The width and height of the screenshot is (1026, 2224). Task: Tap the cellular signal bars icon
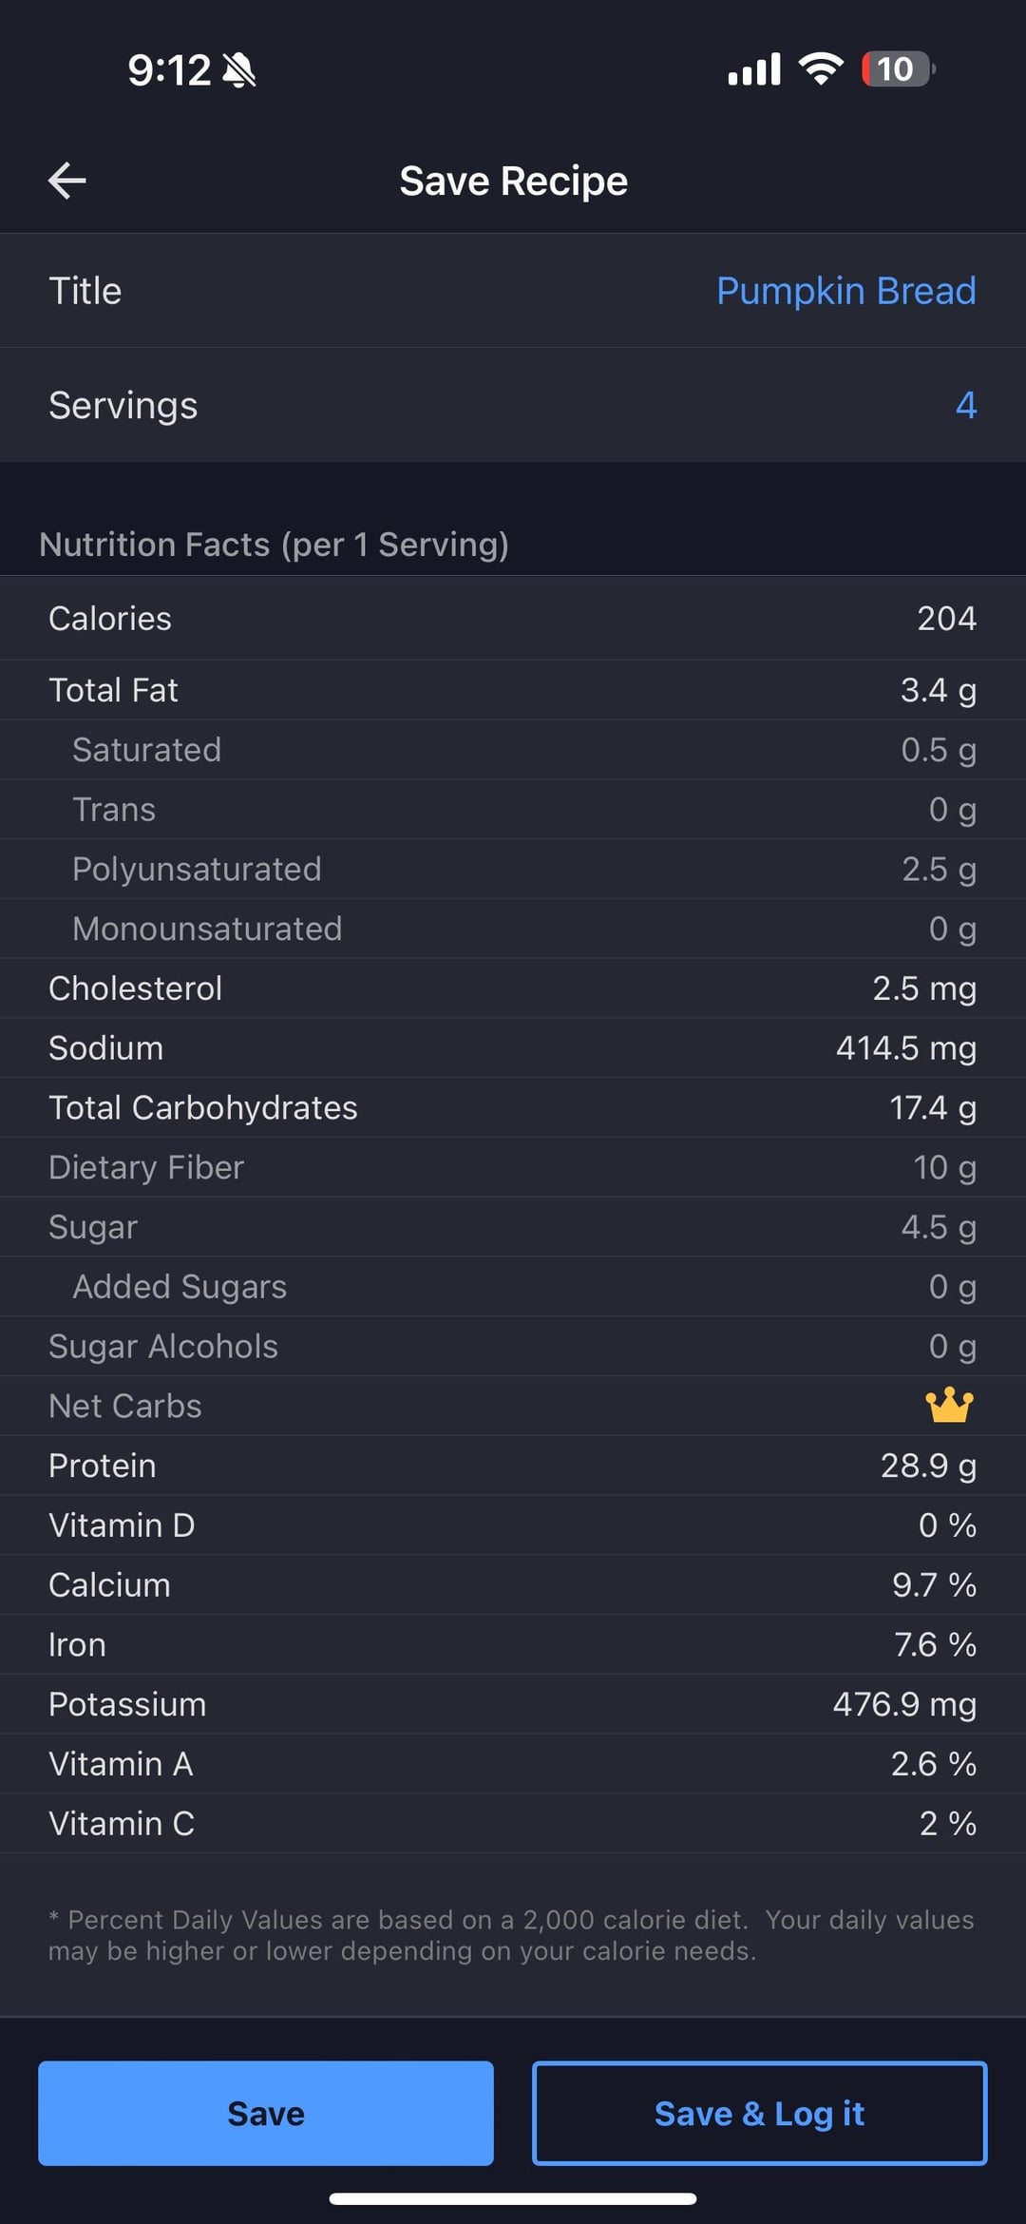[753, 68]
